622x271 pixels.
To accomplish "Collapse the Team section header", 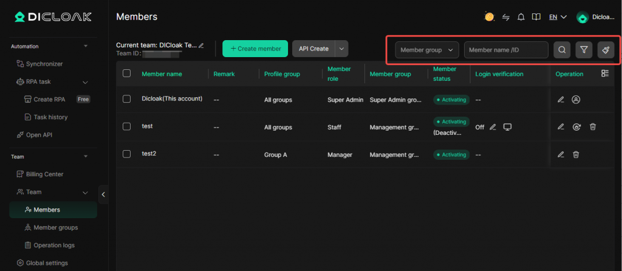I will (86, 157).
